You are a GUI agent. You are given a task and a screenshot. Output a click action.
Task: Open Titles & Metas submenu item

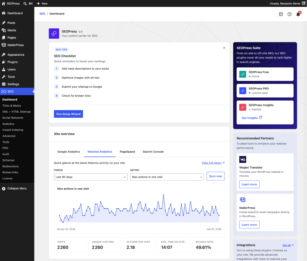[x=12, y=106]
